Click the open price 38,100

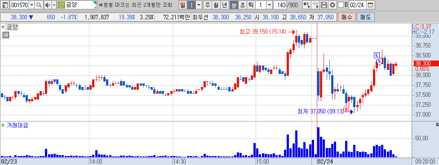[270, 17]
